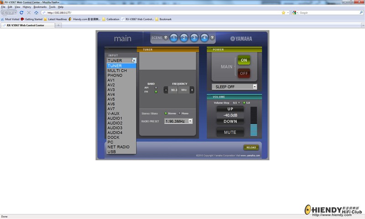Select highlighted TUNER entry in input list
Screen dimensions: 365x219
tap(121, 66)
